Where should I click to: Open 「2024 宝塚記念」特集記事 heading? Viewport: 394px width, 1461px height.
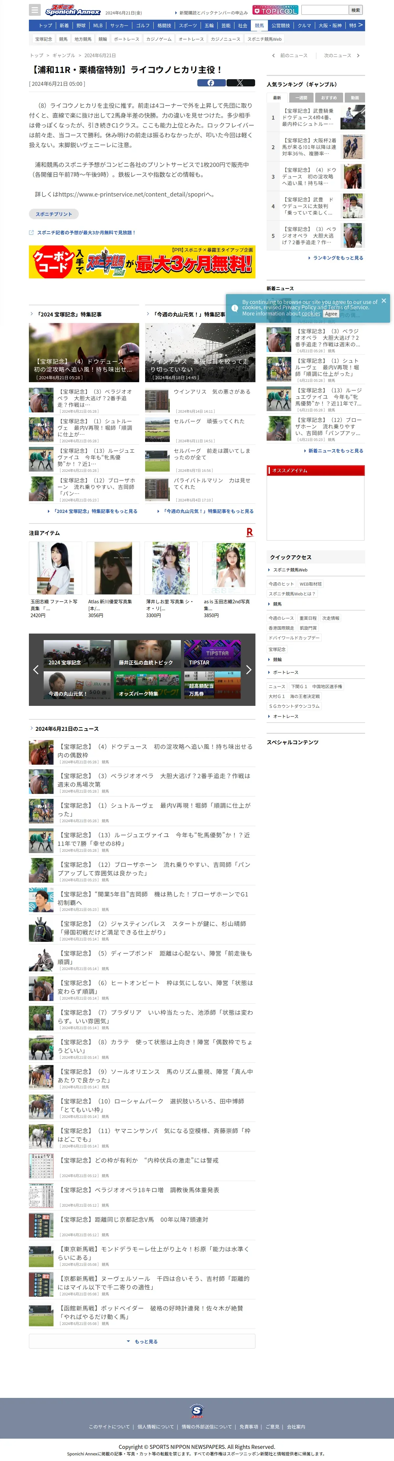pos(69,314)
